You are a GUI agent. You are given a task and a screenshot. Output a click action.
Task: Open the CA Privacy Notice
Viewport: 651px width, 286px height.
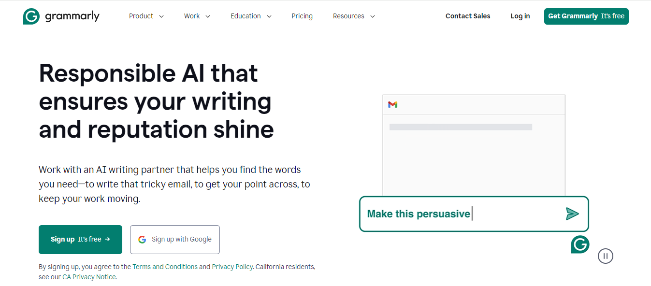[89, 276]
